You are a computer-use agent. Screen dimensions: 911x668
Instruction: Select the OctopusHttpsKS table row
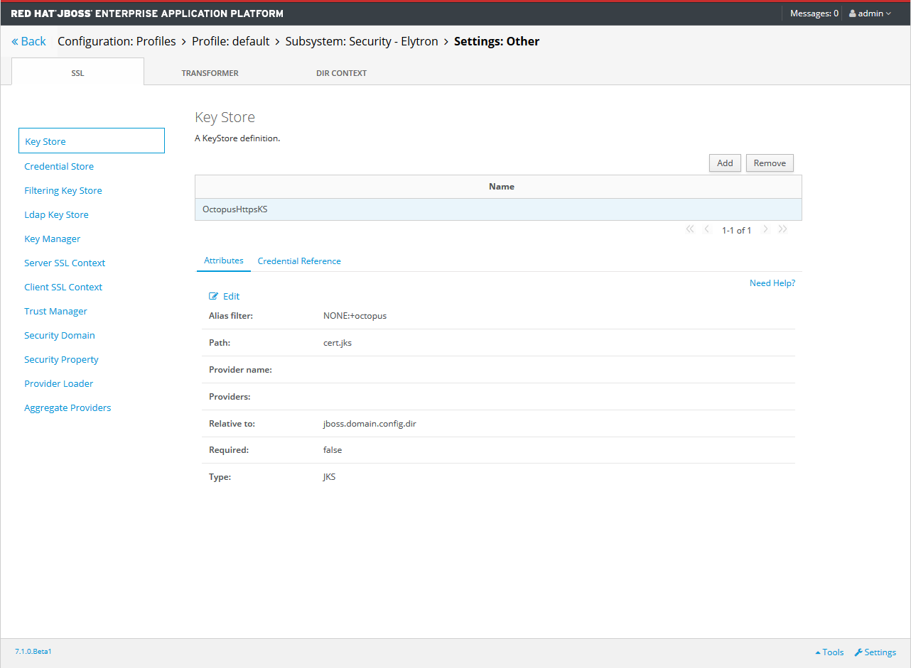(x=497, y=209)
